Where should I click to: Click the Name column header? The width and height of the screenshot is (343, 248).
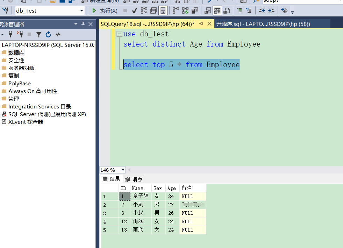click(x=141, y=188)
